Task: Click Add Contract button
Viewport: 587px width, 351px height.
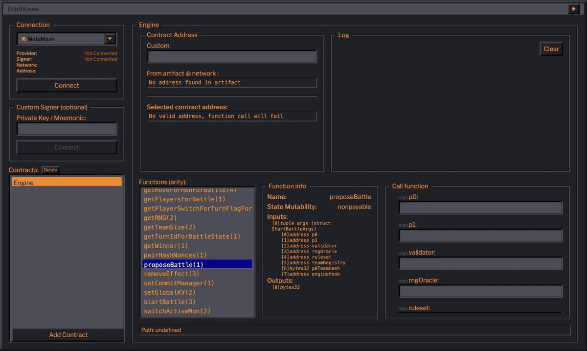Action: click(x=68, y=335)
